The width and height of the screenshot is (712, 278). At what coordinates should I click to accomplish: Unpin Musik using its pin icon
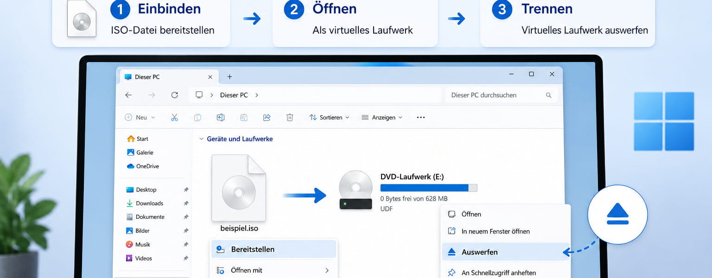pyautogui.click(x=186, y=245)
